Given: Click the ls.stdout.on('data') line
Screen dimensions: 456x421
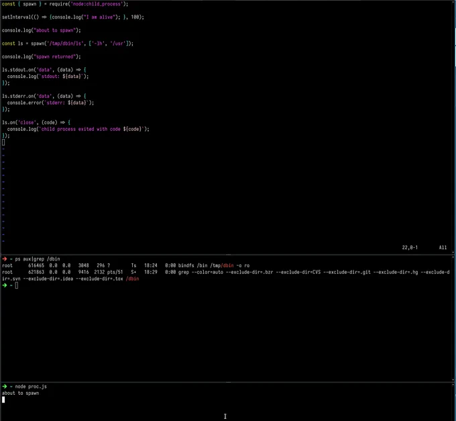Looking at the screenshot, I should pyautogui.click(x=44, y=70).
